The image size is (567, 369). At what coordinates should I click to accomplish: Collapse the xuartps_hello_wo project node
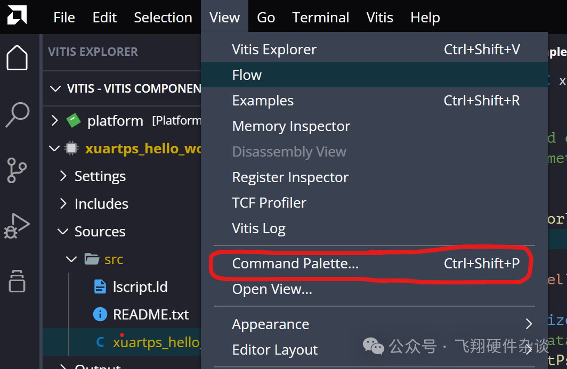54,148
